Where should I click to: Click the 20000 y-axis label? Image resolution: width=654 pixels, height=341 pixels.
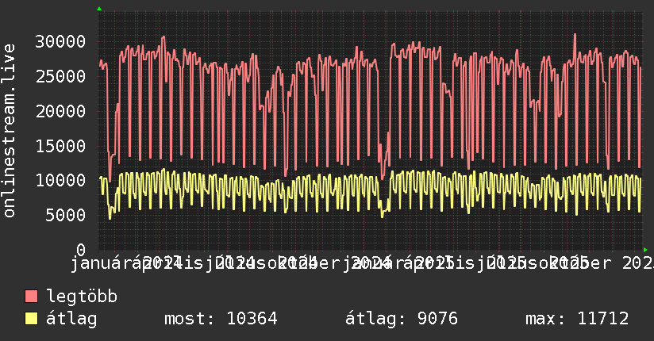click(x=60, y=111)
